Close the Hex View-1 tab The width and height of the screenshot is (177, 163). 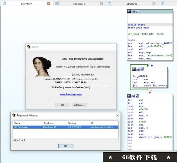coord(101,4)
